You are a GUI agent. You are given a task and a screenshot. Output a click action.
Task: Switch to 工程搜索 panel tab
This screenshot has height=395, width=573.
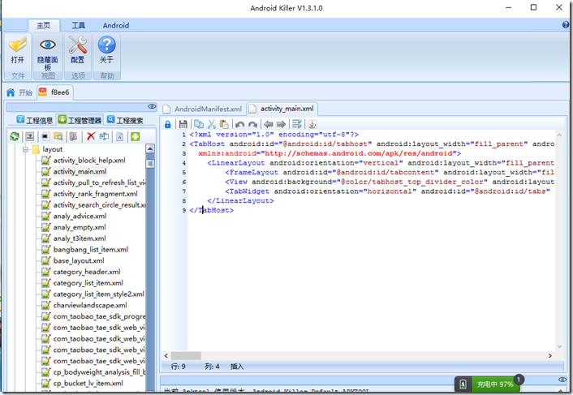(125, 120)
